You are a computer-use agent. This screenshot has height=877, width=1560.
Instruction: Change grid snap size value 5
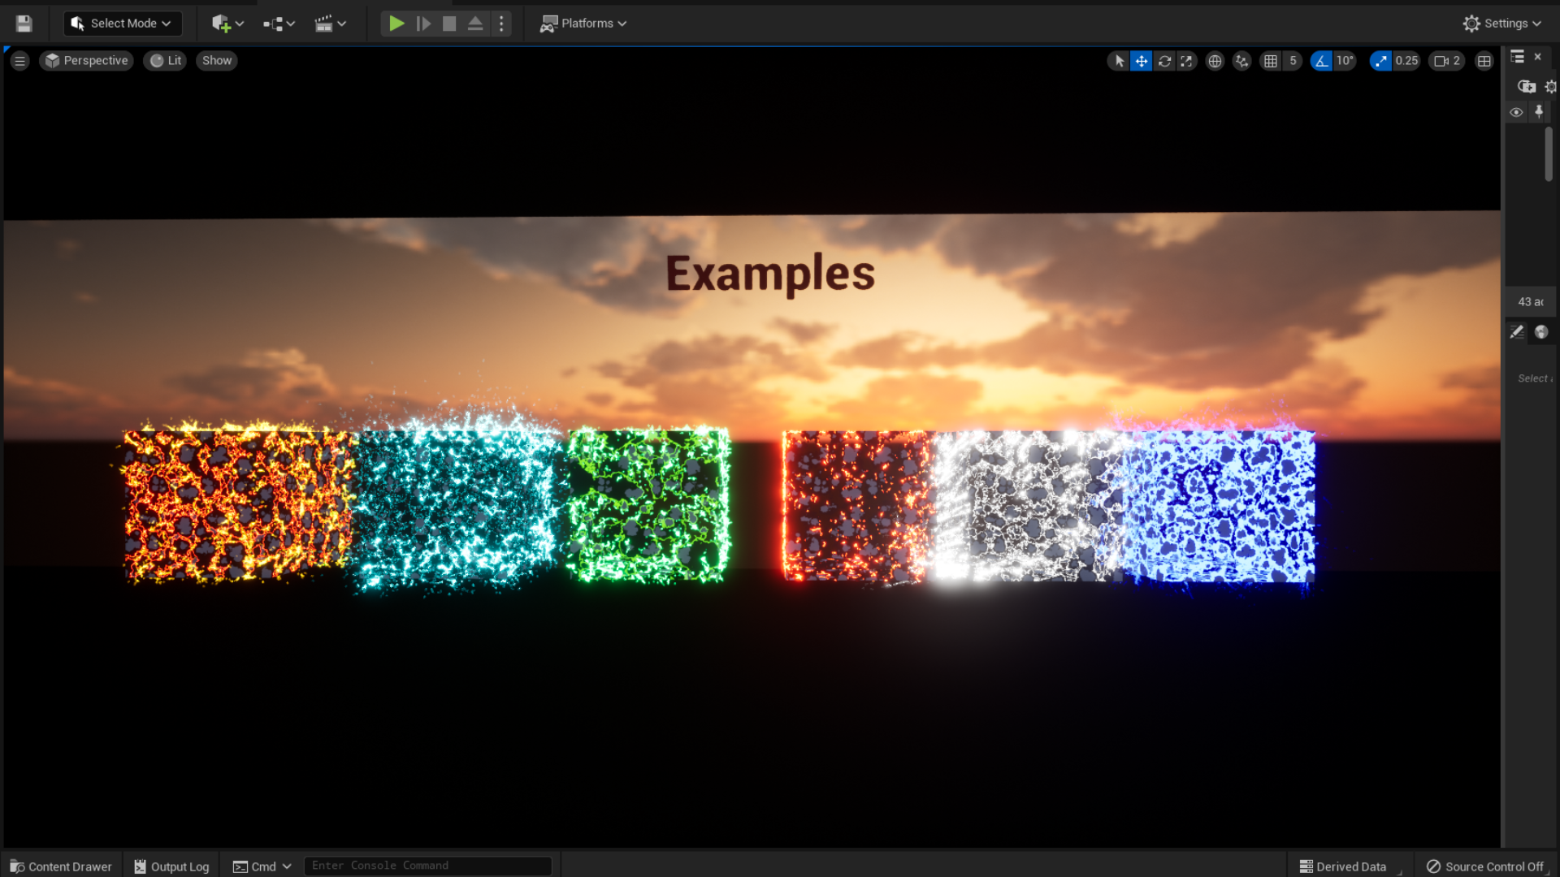(x=1293, y=61)
